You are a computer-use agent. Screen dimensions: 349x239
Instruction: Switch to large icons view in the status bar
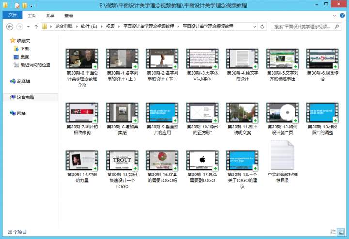[342, 232]
